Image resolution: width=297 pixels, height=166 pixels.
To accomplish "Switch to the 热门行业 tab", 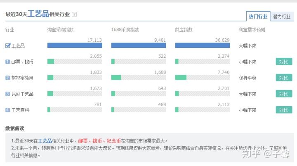I will pos(258,17).
